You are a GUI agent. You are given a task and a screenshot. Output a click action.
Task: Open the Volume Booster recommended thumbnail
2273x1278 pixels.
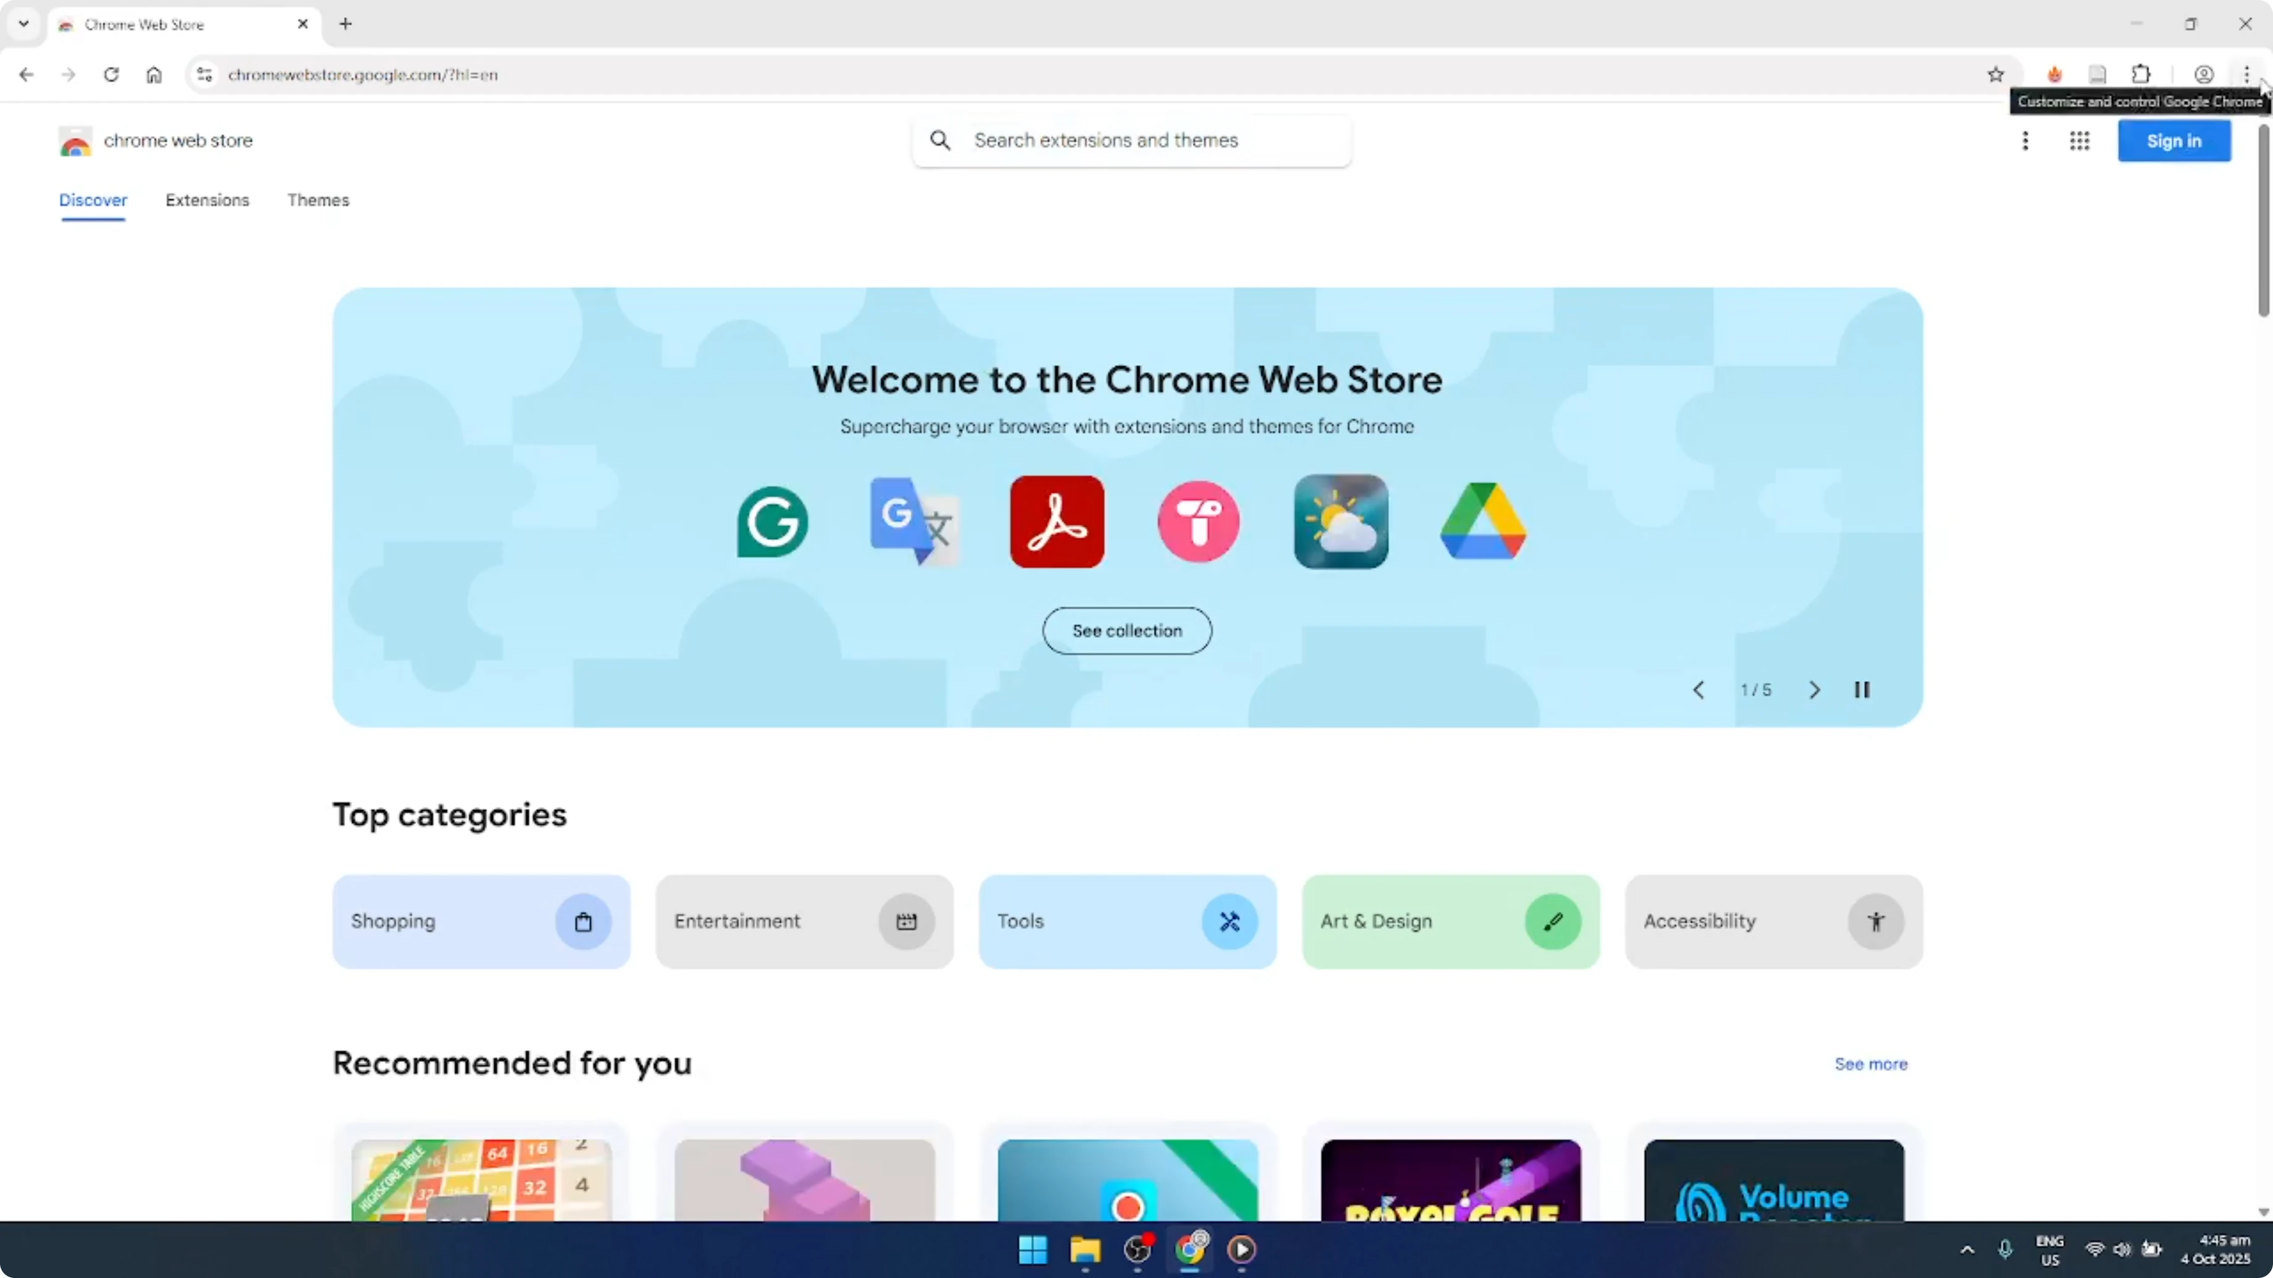click(1773, 1180)
